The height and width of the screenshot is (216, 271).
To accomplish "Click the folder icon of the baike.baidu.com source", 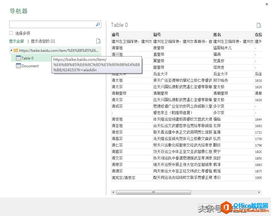I will (16, 50).
